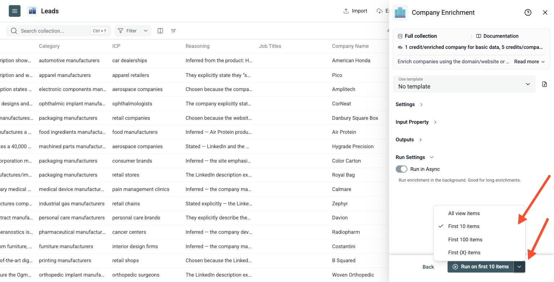Toggle the Run in Async switch

(401, 169)
